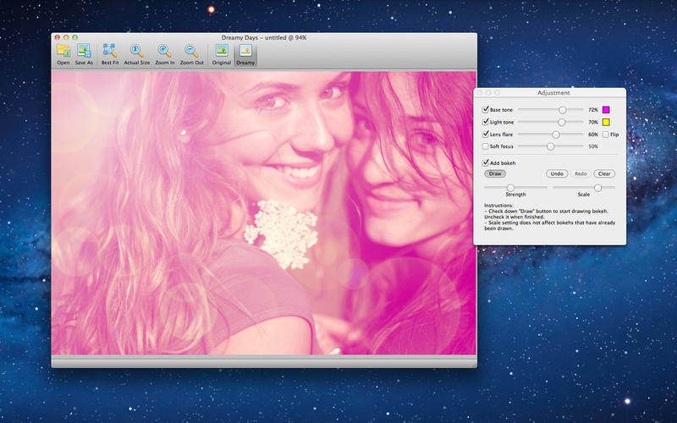Switch to the Dreamy view
Image resolution: width=677 pixels, height=423 pixels.
coord(245,51)
